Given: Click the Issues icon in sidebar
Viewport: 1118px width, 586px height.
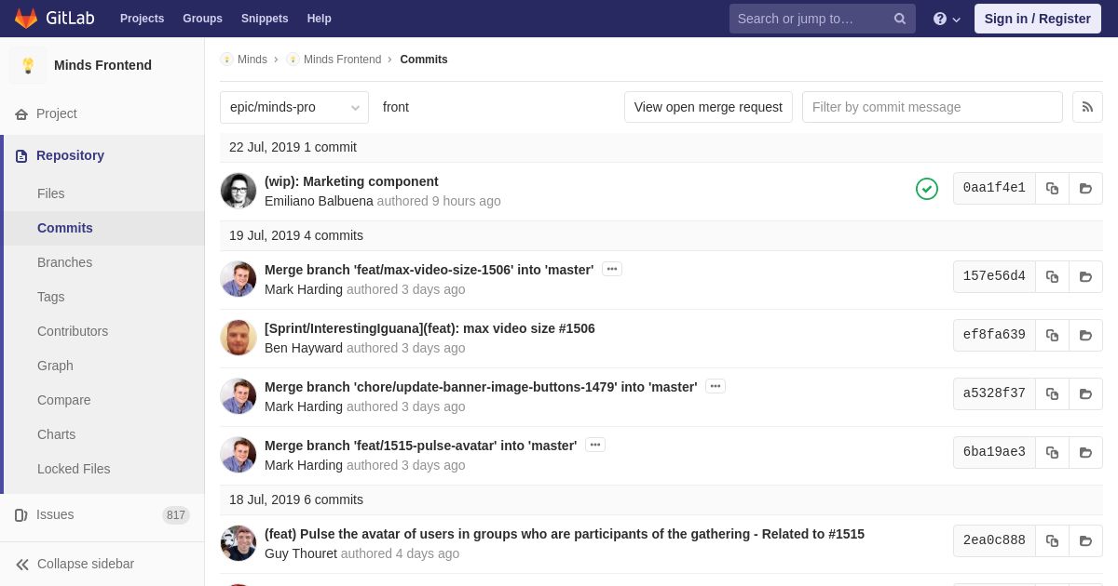Looking at the screenshot, I should point(21,514).
